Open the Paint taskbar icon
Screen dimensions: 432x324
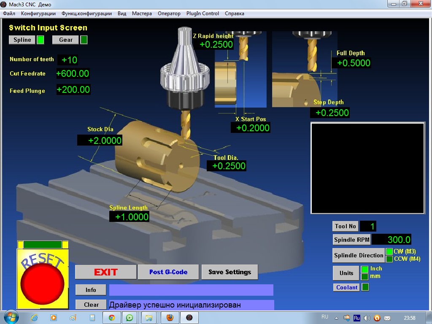coord(73,318)
